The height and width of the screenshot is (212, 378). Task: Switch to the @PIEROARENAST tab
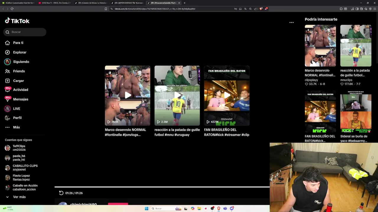coord(127,3)
